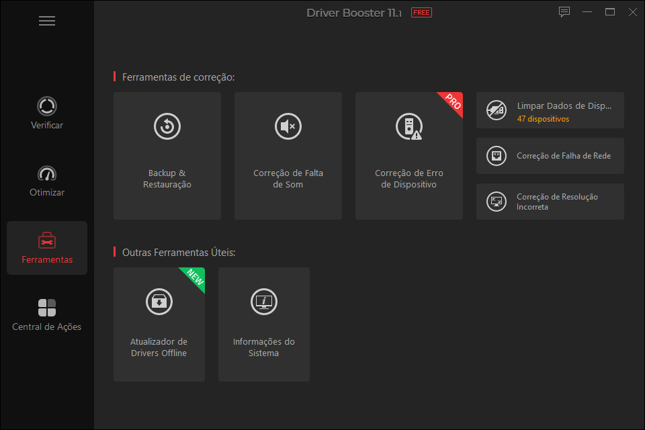Click the Otimizar speedometer icon
Screen dimensions: 645x430
pos(47,173)
